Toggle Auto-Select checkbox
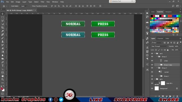 10,6
